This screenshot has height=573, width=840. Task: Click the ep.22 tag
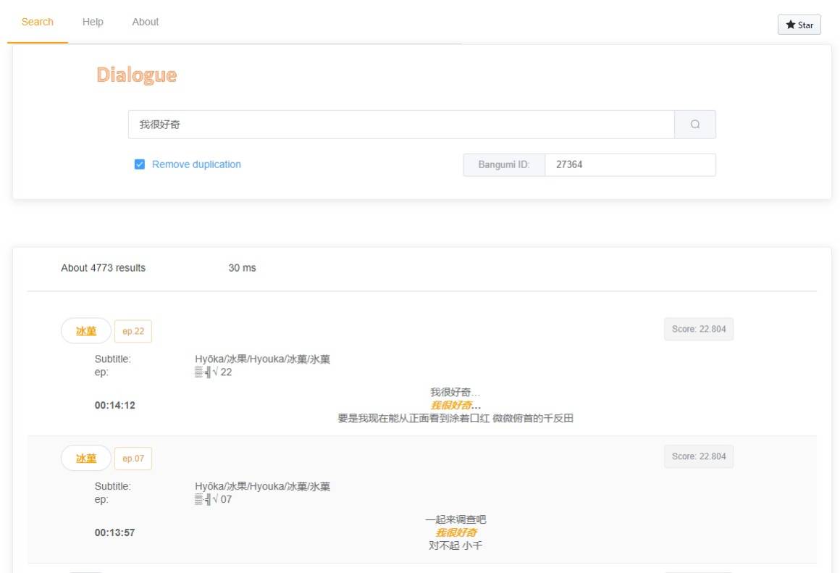[133, 332]
